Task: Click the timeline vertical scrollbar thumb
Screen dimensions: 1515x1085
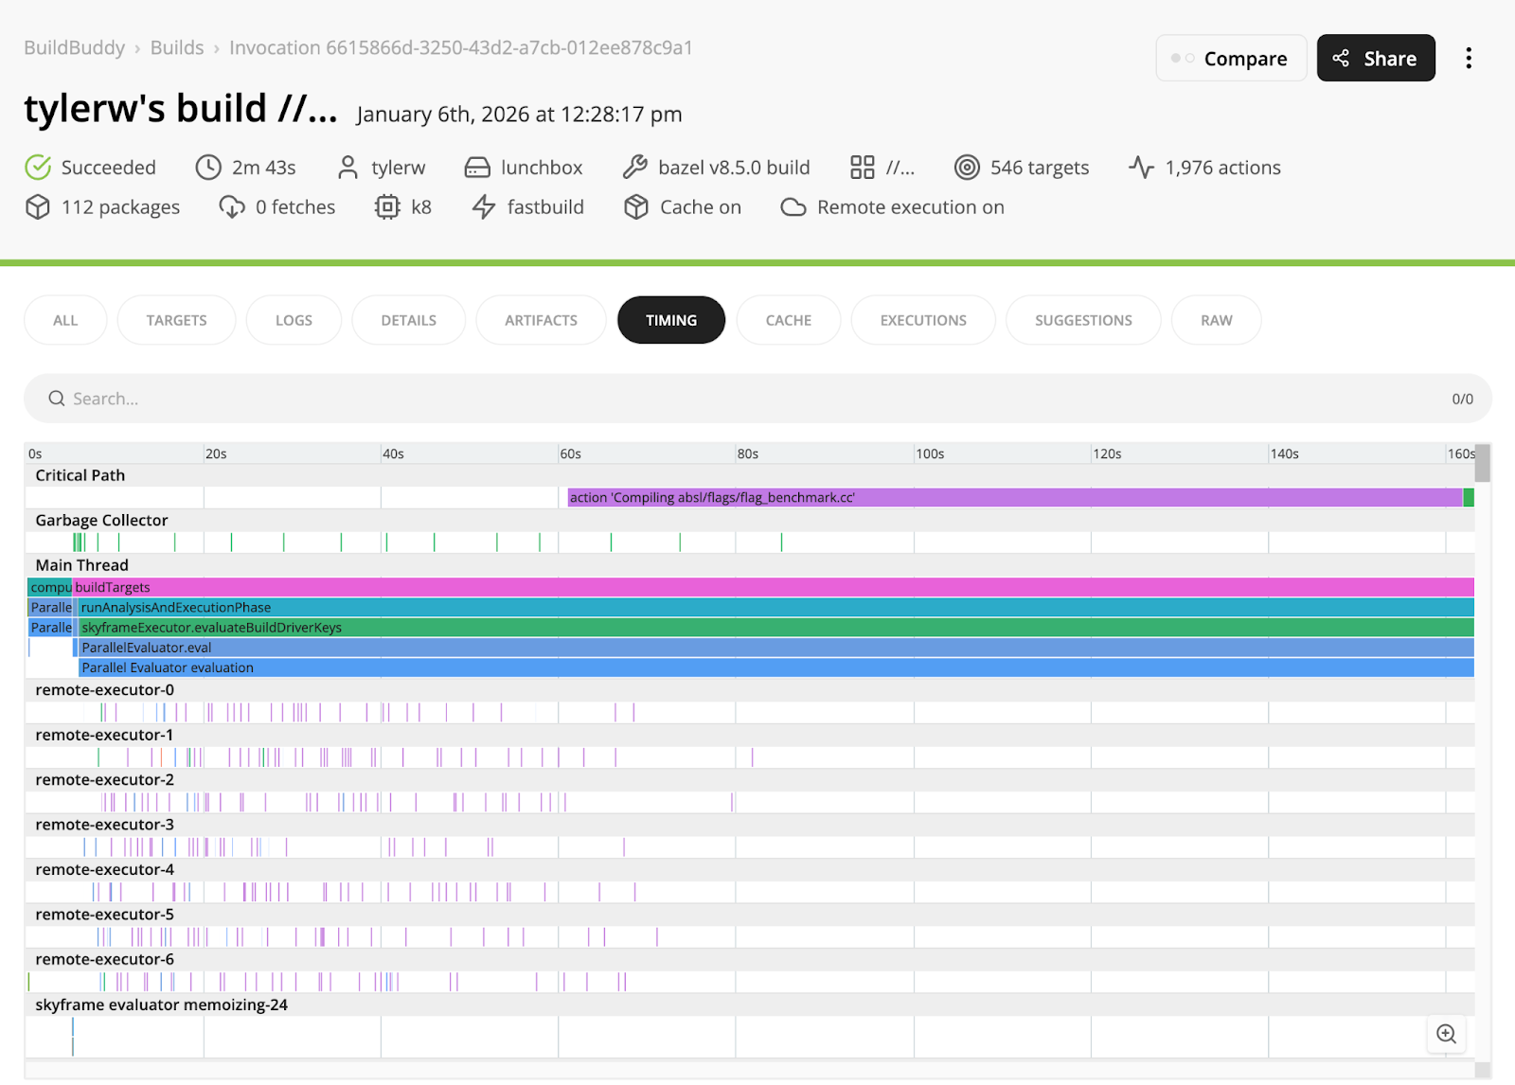Action: [x=1483, y=464]
